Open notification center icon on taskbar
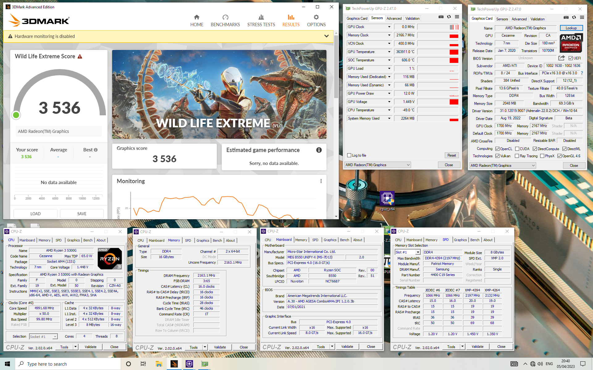The image size is (593, 370). click(583, 364)
